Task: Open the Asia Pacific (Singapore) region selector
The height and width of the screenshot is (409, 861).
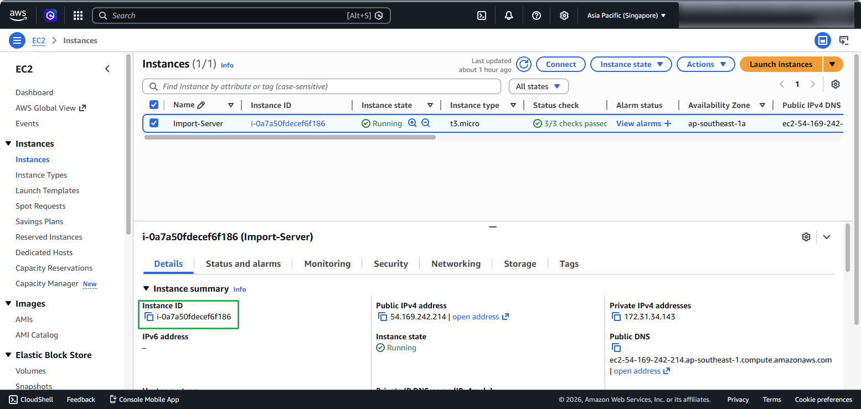Action: click(x=626, y=15)
